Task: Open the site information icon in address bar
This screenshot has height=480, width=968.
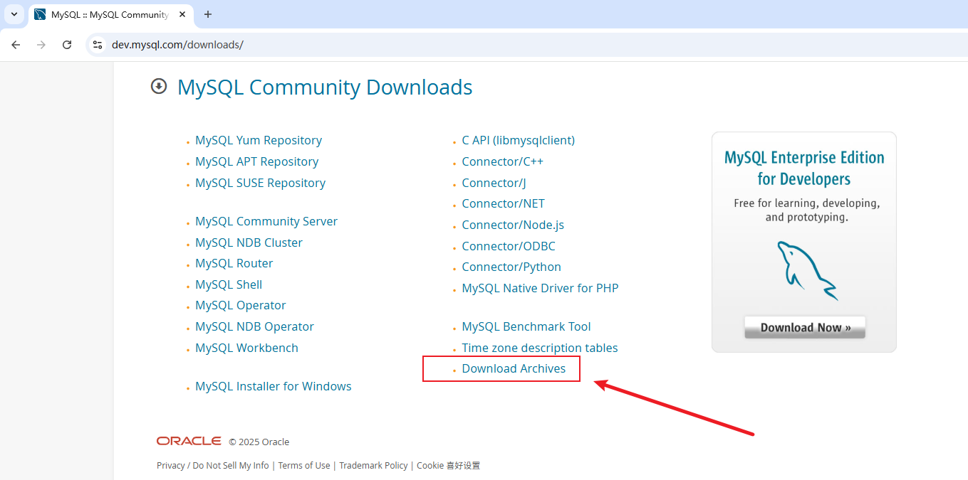Action: (x=98, y=45)
